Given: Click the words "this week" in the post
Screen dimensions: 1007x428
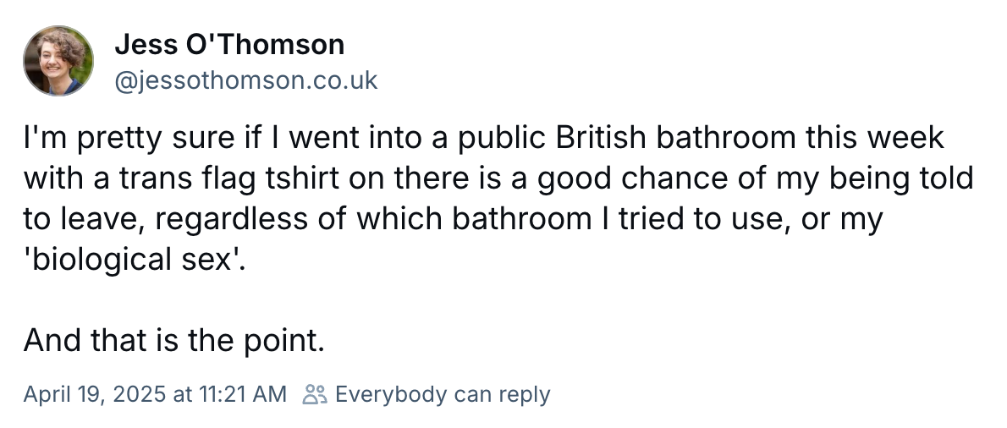Looking at the screenshot, I should (875, 138).
